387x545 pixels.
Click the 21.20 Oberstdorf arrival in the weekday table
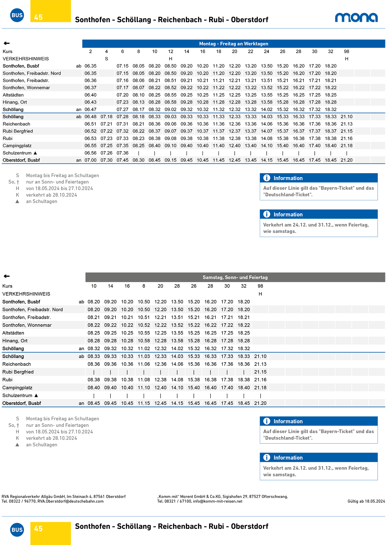[x=346, y=160]
